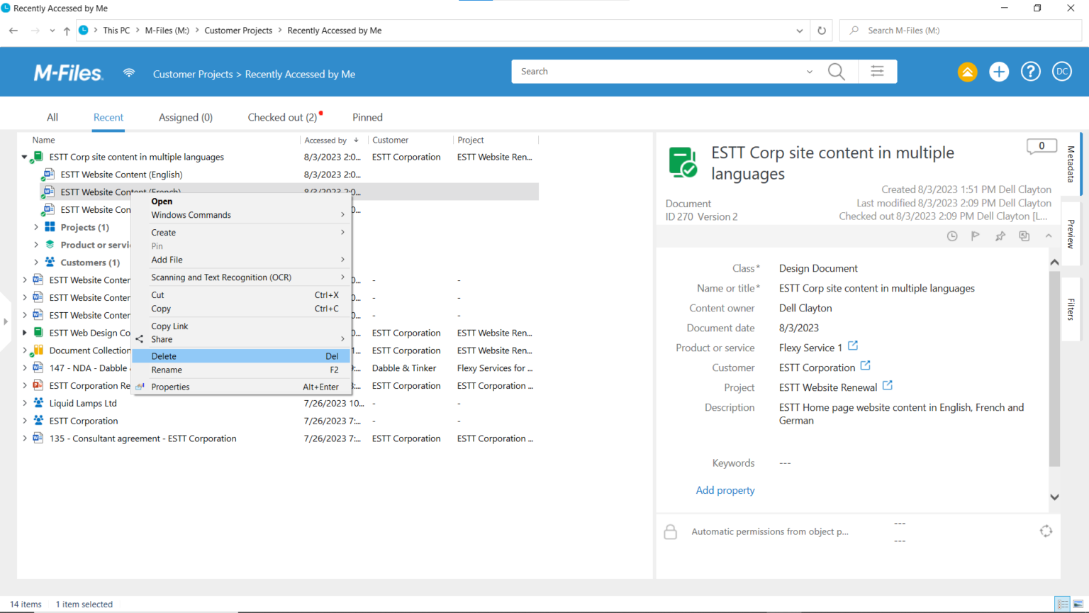Open document history via the clock icon
1089x613 pixels.
coord(952,236)
